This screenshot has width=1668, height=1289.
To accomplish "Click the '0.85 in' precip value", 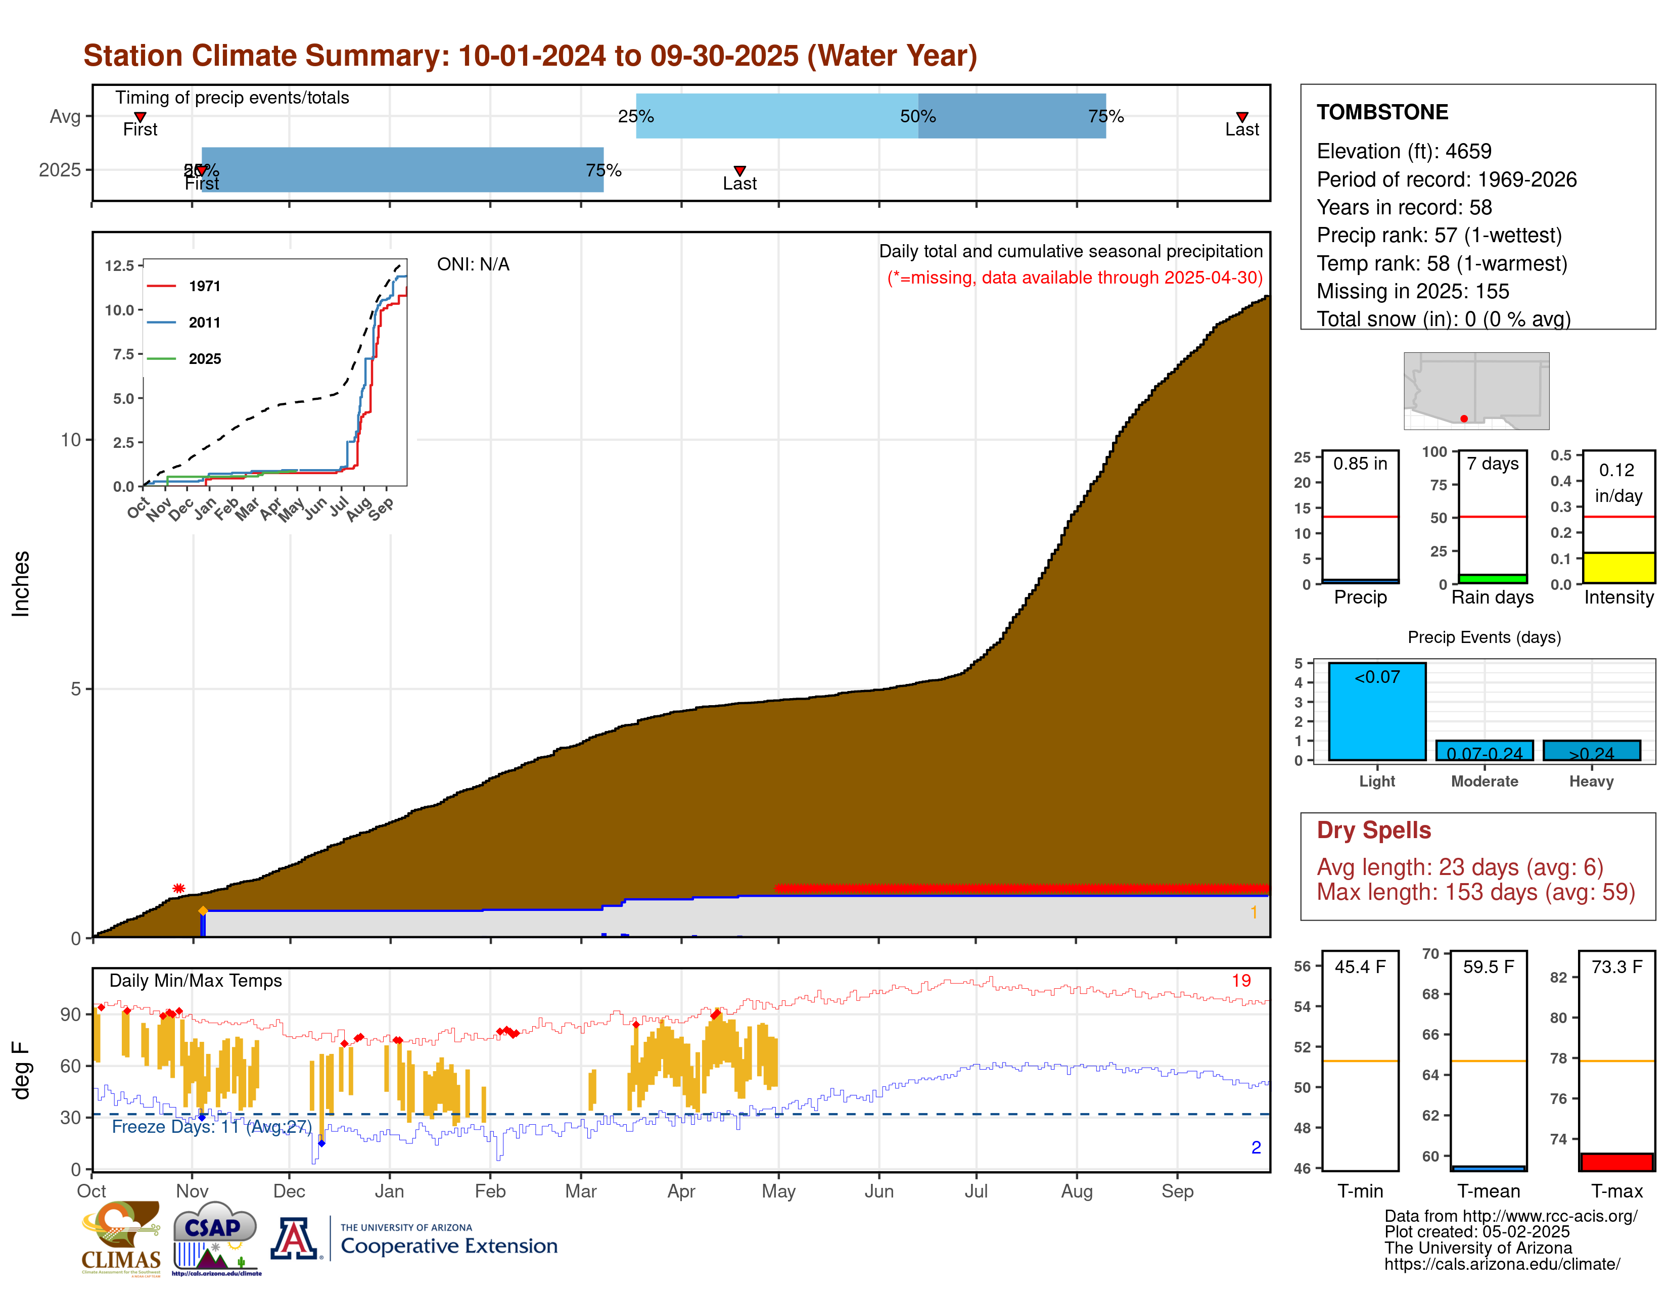I will click(1360, 464).
